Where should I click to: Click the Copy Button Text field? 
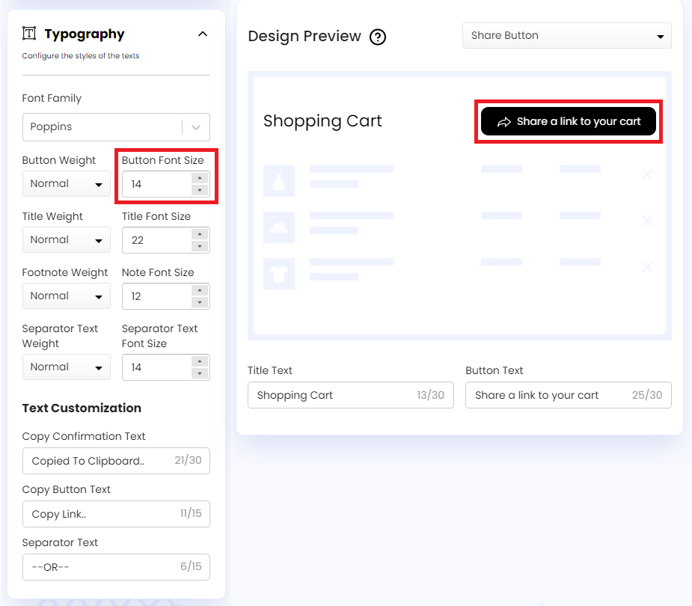tap(97, 514)
